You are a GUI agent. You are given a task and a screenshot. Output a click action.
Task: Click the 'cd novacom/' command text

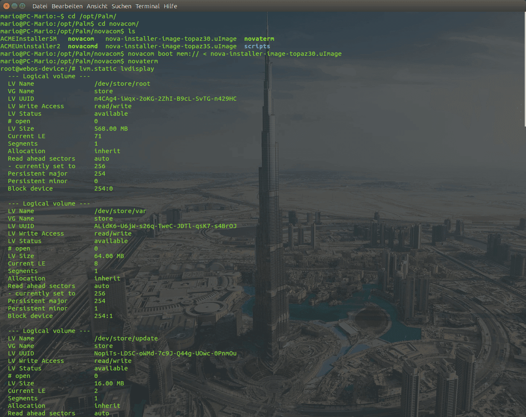118,24
